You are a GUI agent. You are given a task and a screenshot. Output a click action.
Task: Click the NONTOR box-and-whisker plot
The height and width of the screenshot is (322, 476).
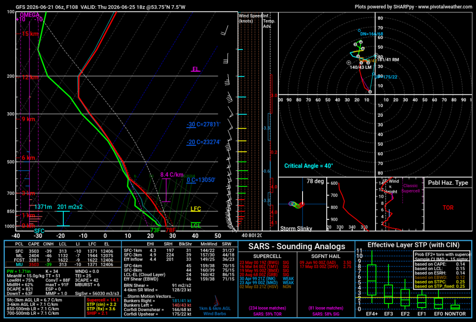pyautogui.click(x=455, y=305)
